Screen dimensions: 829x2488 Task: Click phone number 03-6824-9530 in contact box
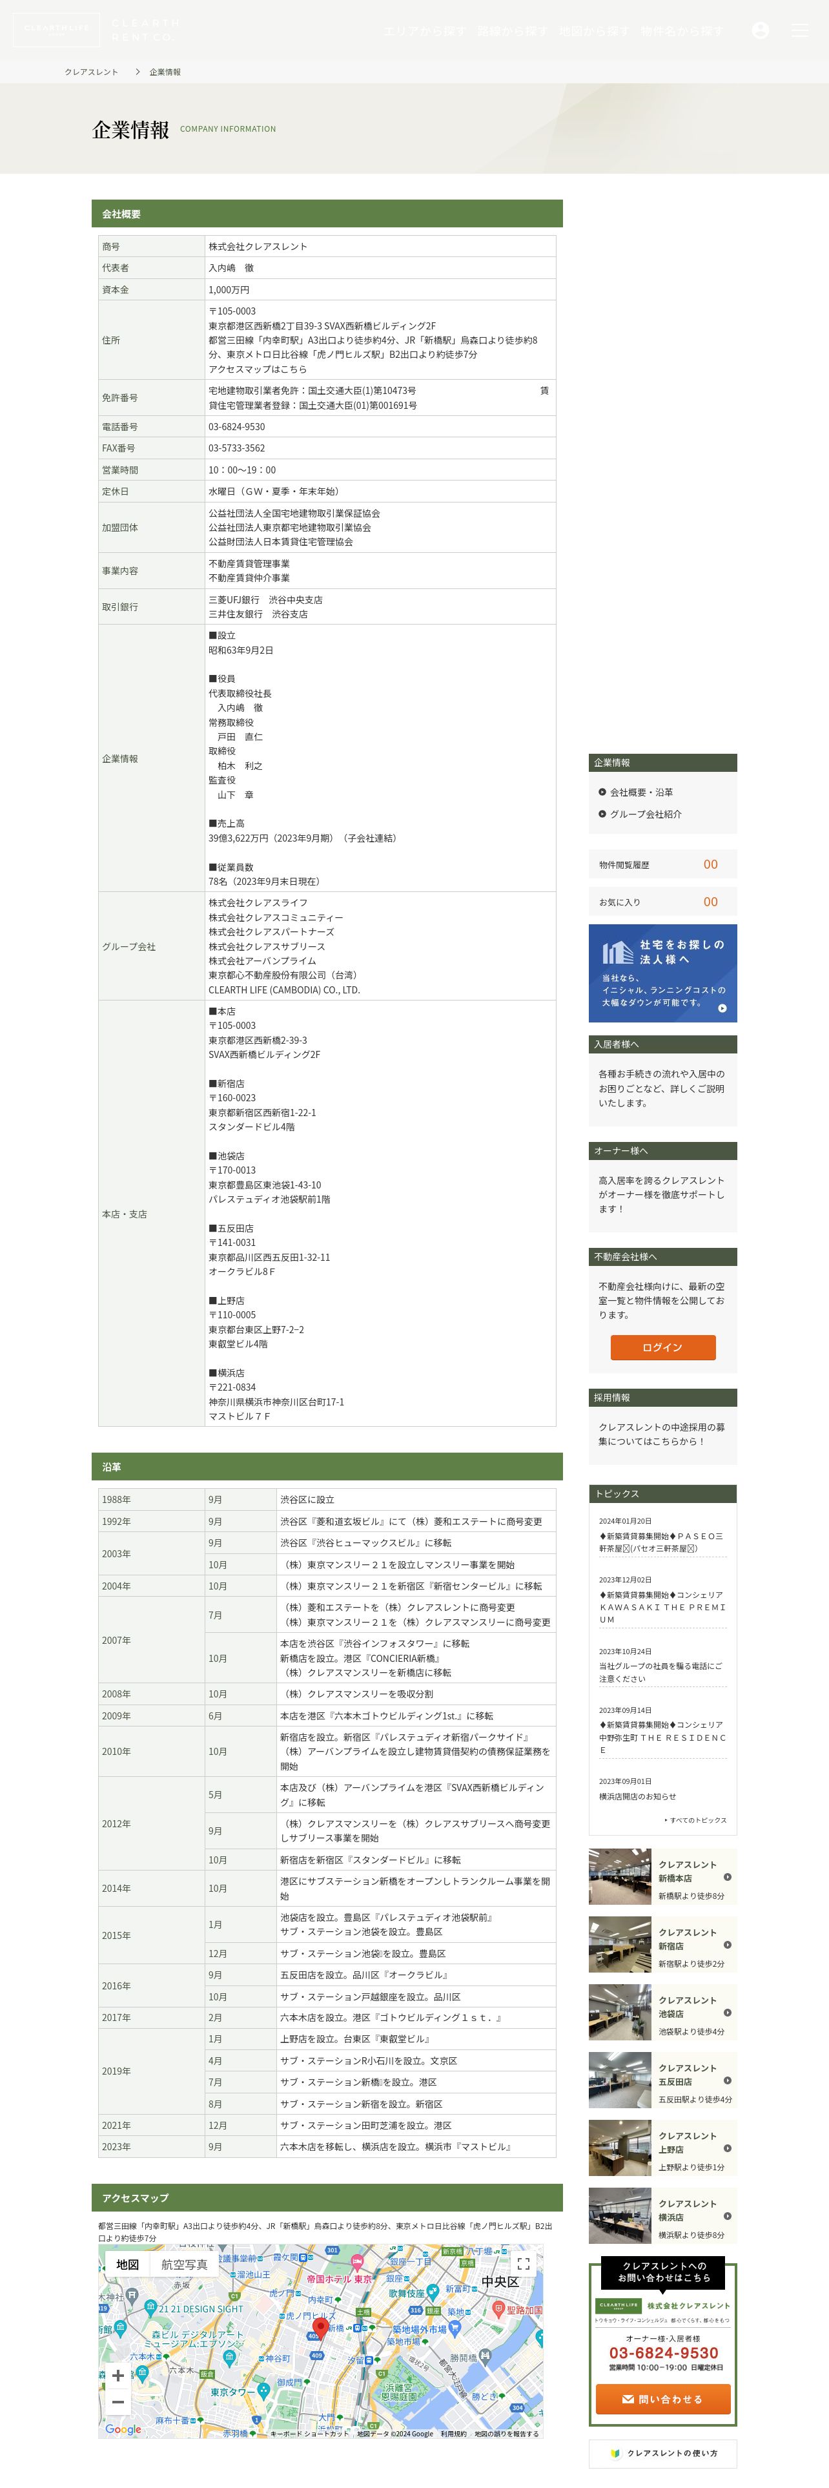(663, 2353)
